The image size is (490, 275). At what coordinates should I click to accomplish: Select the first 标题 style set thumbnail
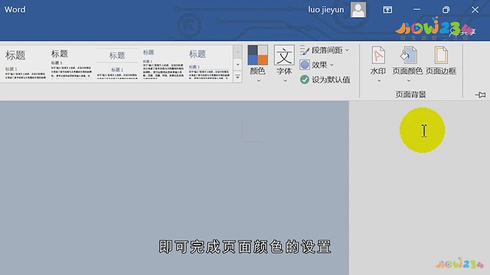pos(25,64)
